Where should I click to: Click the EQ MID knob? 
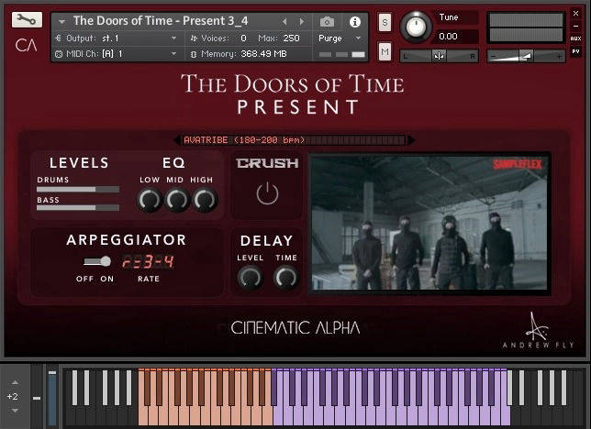point(177,200)
